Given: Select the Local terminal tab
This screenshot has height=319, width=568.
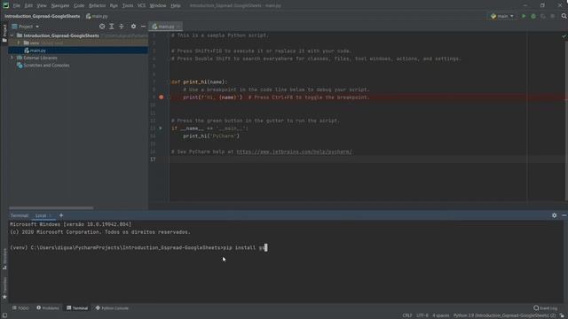Looking at the screenshot, I should pos(41,215).
